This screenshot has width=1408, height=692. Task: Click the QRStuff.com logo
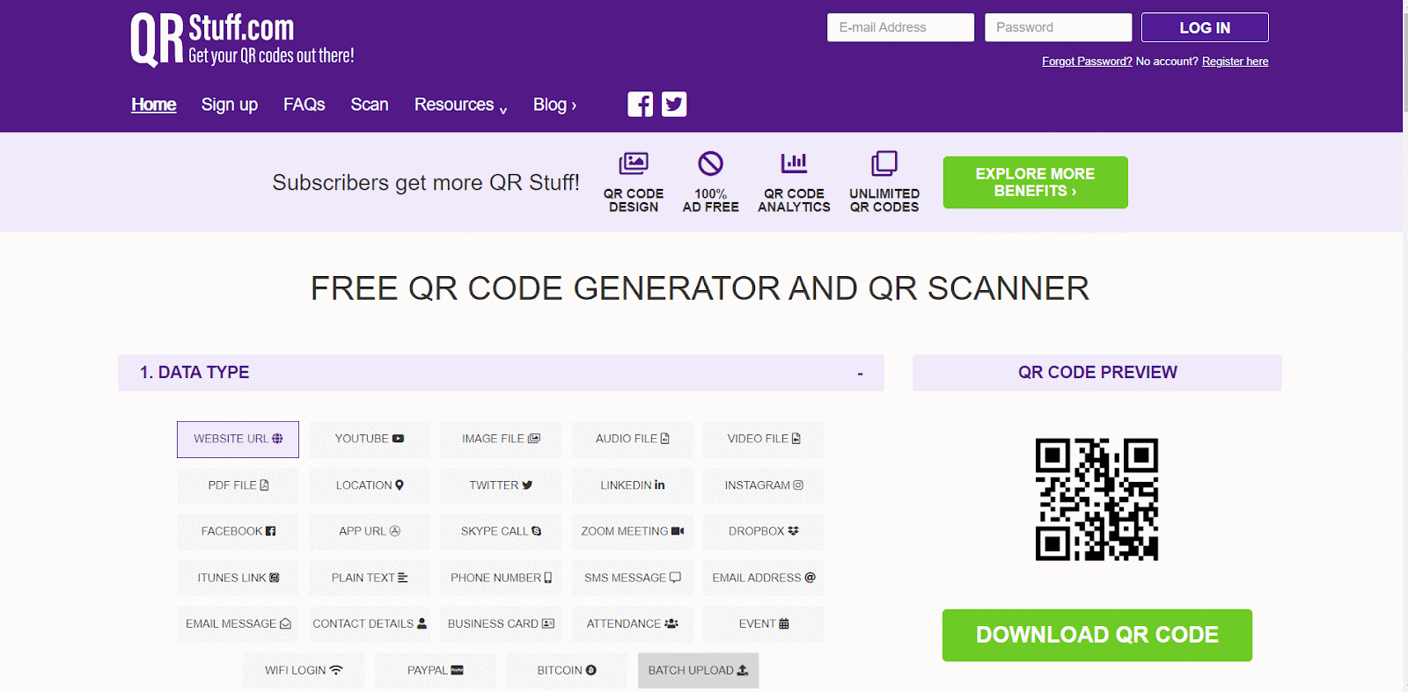pyautogui.click(x=242, y=40)
